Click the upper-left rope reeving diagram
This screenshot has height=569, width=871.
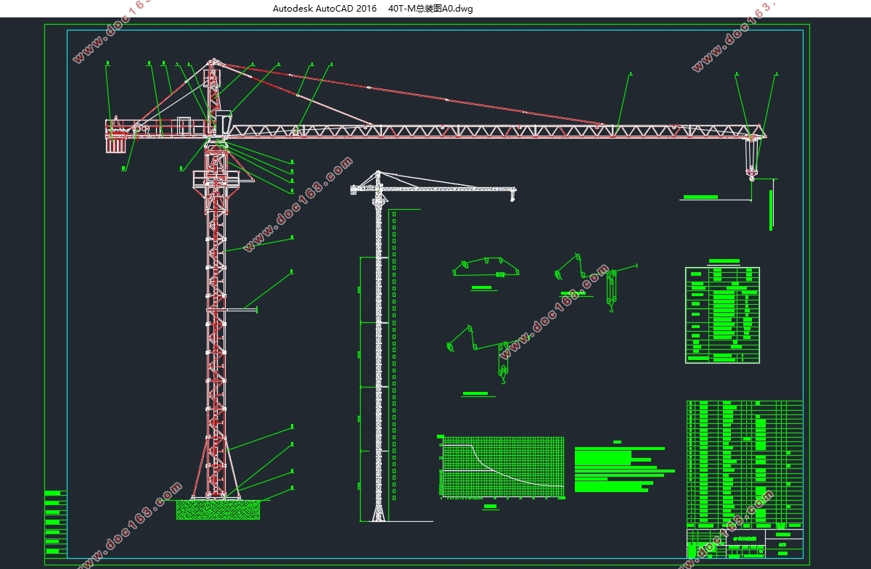[486, 268]
